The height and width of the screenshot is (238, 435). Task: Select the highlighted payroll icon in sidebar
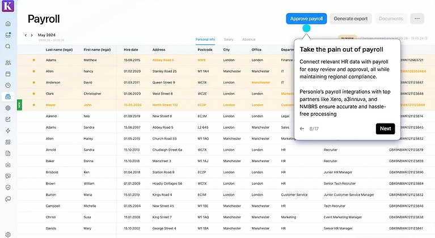tap(8, 97)
